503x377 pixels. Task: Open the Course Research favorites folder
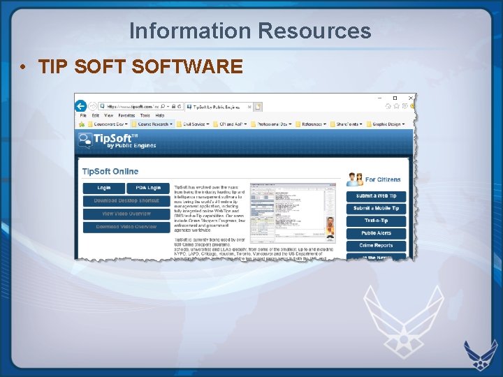coord(152,124)
